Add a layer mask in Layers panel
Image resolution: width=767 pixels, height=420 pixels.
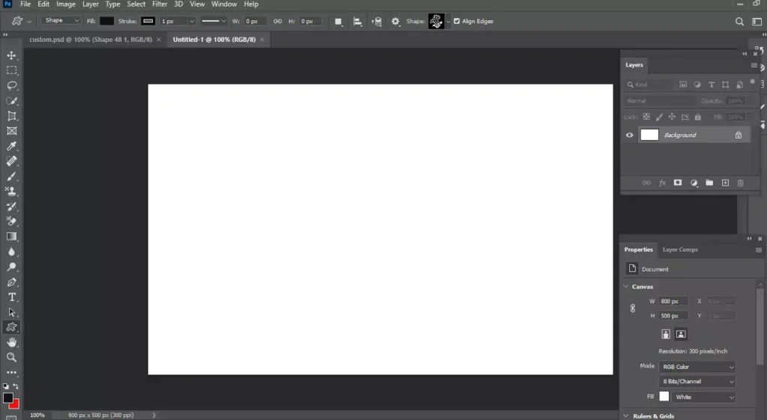coord(677,183)
